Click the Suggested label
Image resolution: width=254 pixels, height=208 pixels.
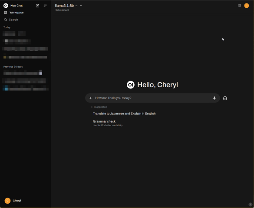[100, 107]
